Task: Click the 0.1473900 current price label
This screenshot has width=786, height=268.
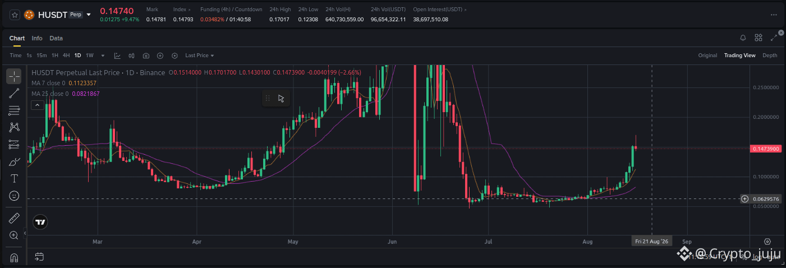Action: (x=765, y=149)
